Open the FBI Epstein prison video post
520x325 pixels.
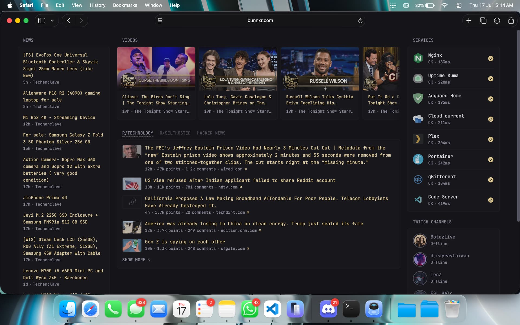(x=268, y=155)
